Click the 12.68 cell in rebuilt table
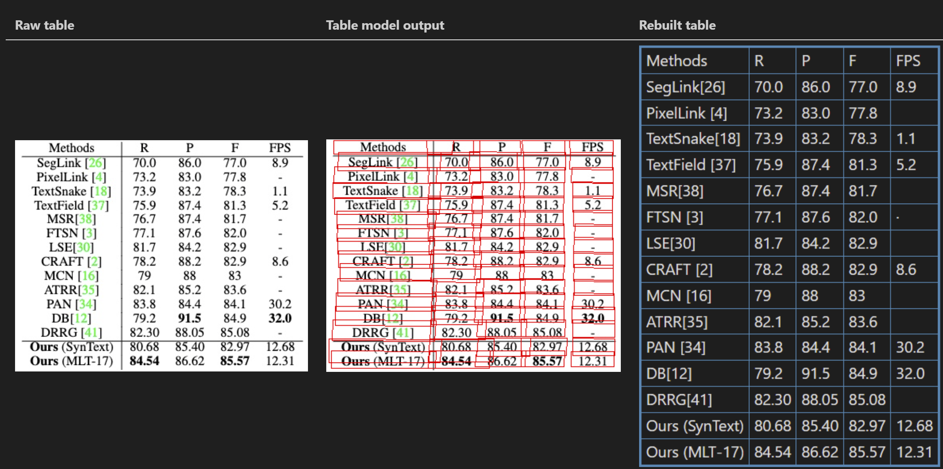The image size is (943, 469). 914,426
